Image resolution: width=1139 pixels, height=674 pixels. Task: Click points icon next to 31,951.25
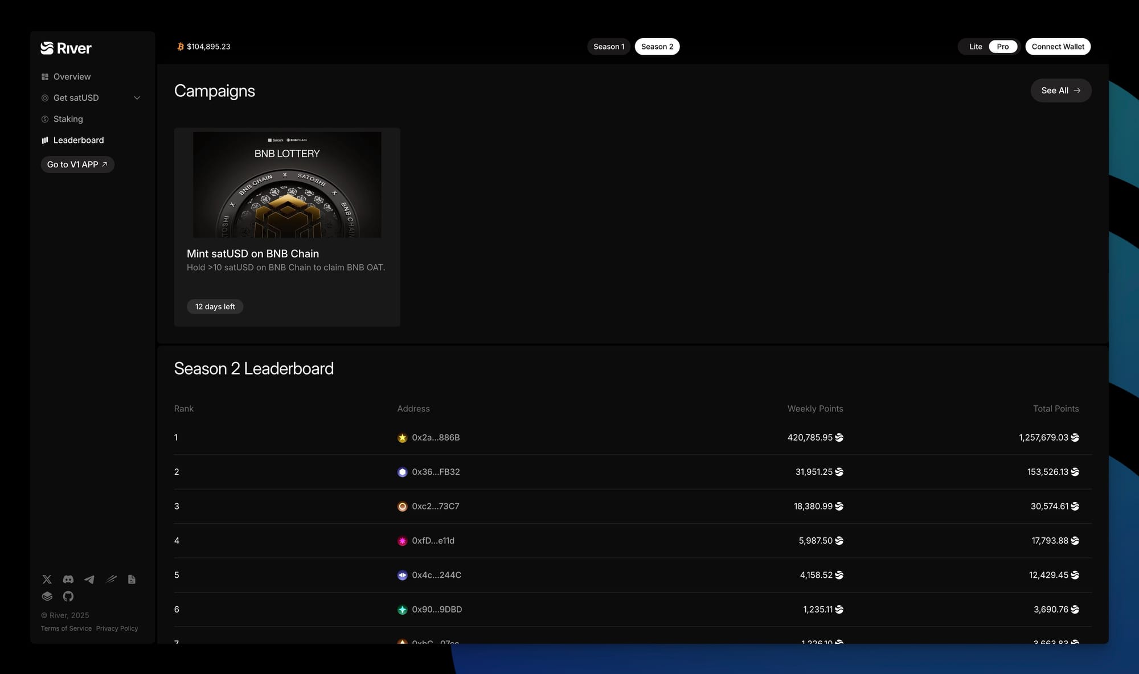(839, 472)
